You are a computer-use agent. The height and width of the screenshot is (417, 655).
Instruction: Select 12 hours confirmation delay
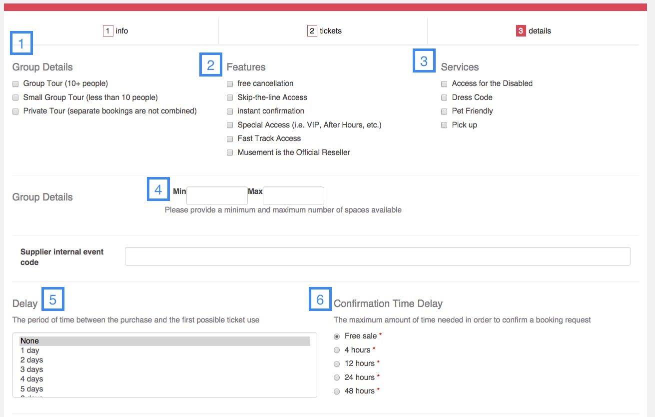pyautogui.click(x=337, y=364)
